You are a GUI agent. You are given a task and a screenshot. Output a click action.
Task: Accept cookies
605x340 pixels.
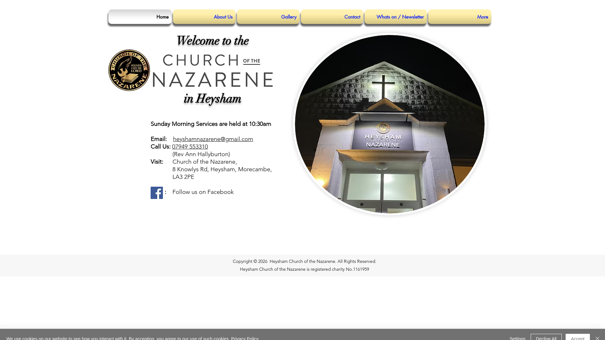pos(578,337)
